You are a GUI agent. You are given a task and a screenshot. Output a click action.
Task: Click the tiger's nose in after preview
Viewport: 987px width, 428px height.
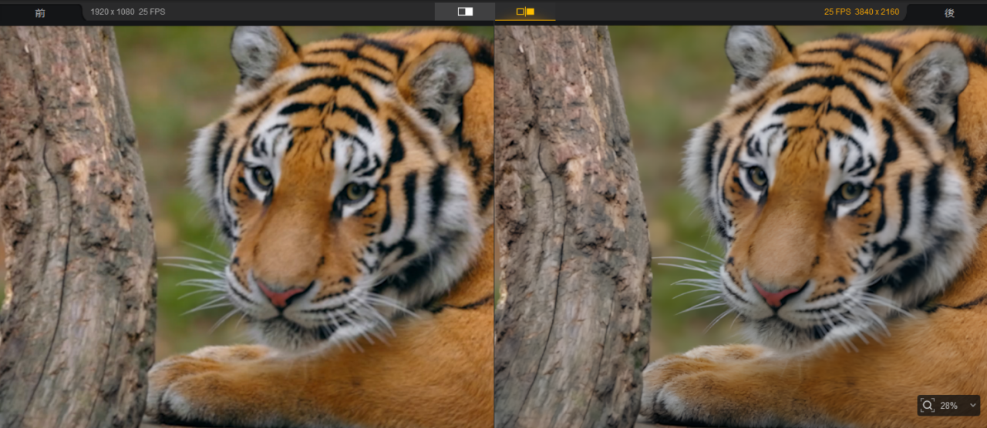[775, 293]
